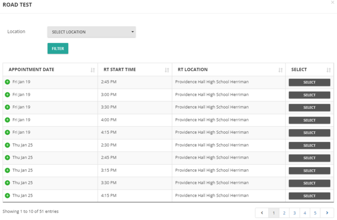Screen dimensions: 337x220
Task: Go to page 5 of results
Action: tap(315, 213)
